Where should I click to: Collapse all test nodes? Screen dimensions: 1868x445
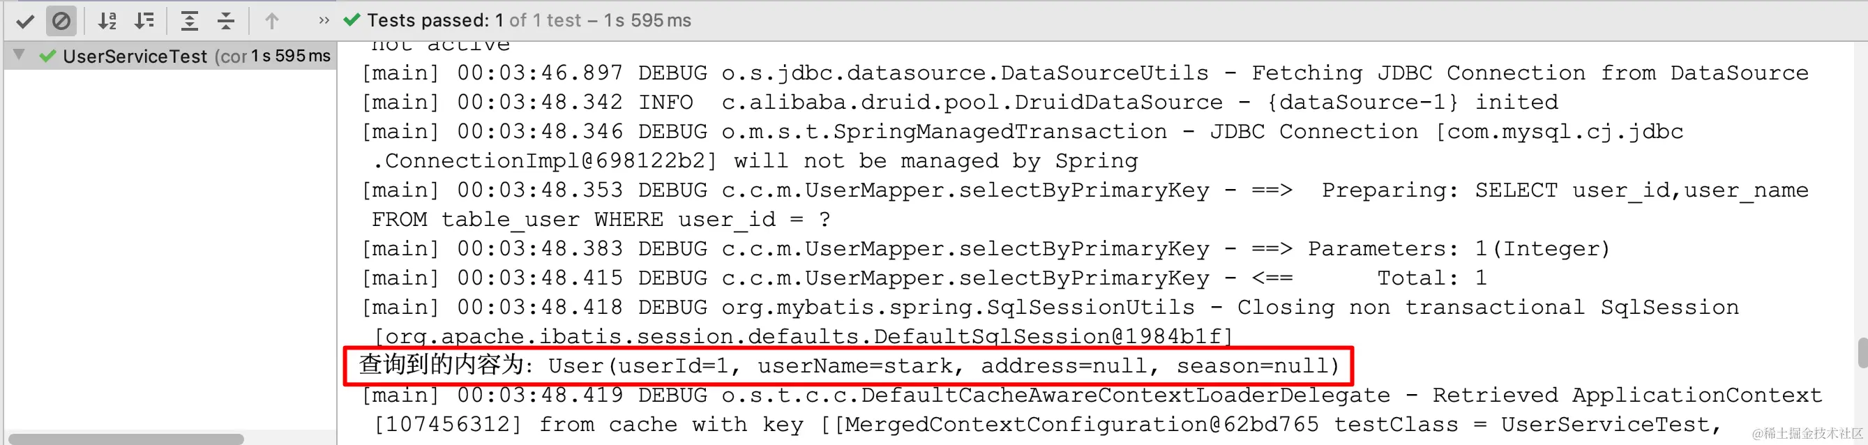coord(226,21)
